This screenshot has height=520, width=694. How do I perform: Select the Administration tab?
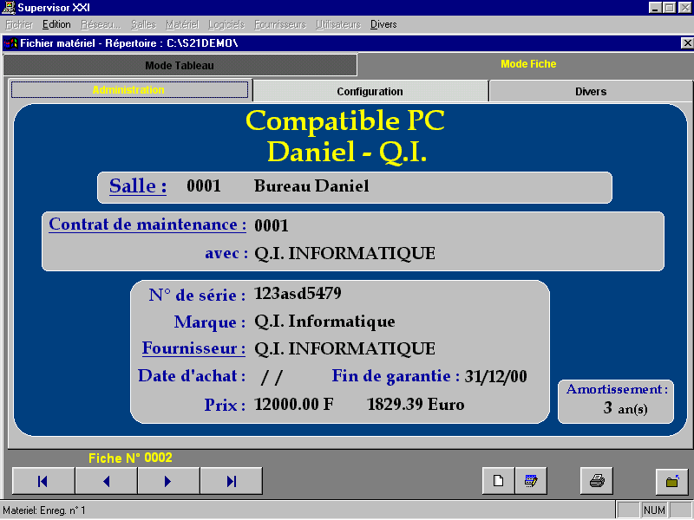coord(128,90)
